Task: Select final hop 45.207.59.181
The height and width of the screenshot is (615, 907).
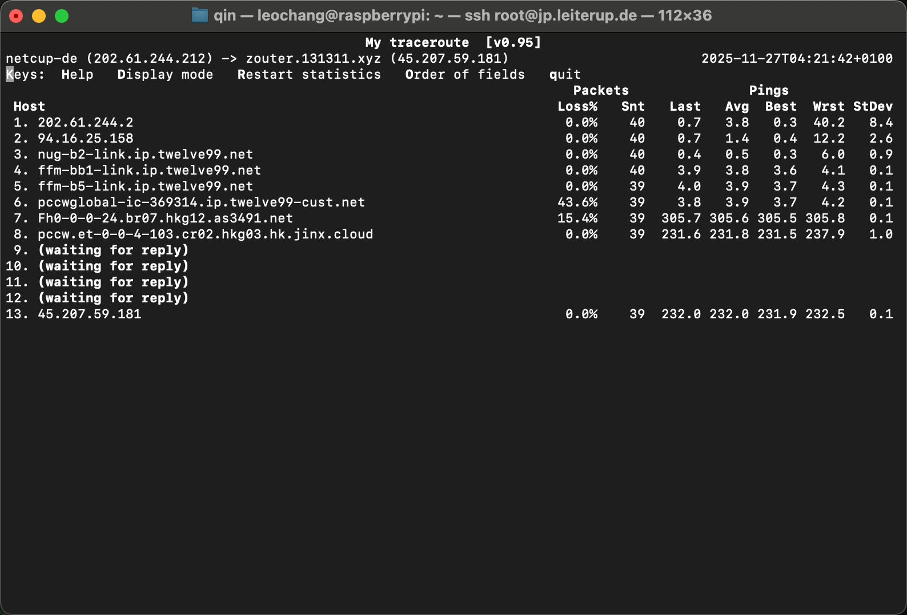Action: [x=89, y=314]
